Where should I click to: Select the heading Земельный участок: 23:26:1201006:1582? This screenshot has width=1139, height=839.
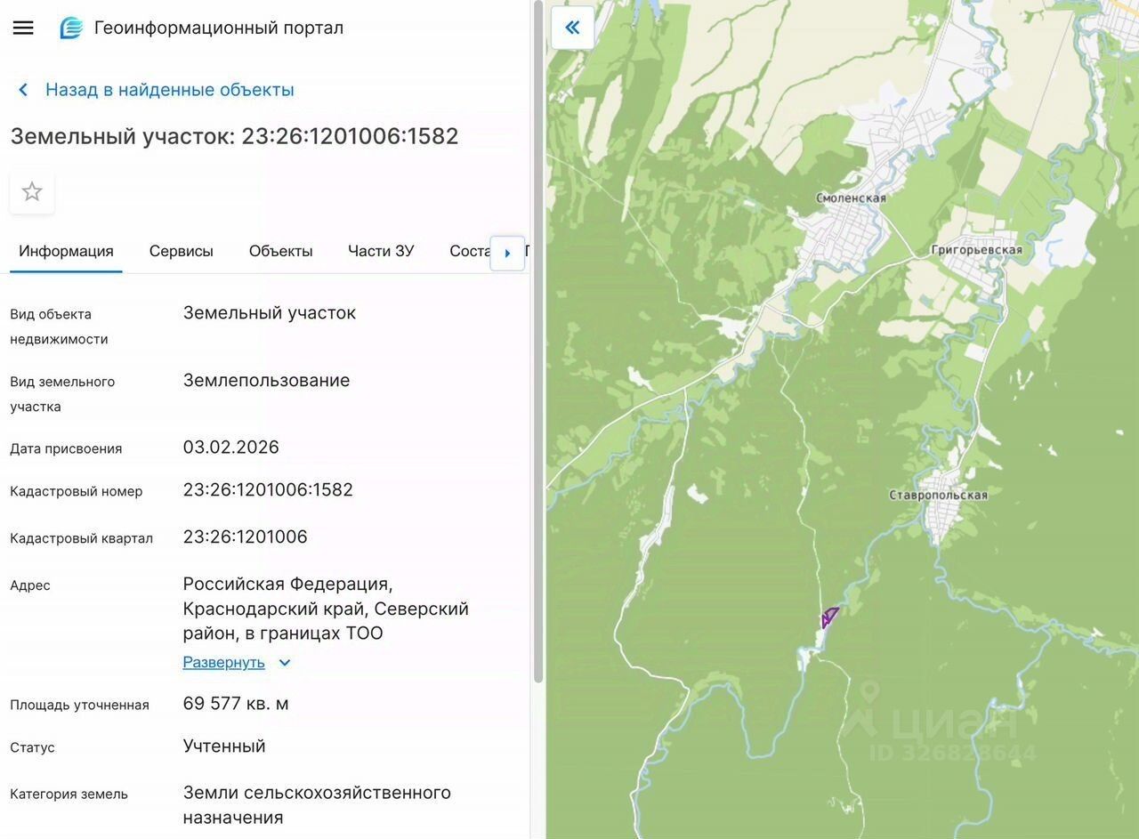pyautogui.click(x=235, y=136)
